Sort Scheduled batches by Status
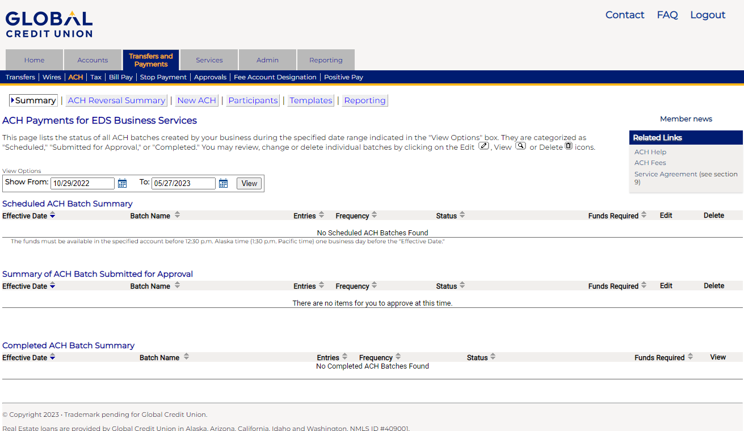Viewport: 744px width, 431px height. [x=462, y=215]
